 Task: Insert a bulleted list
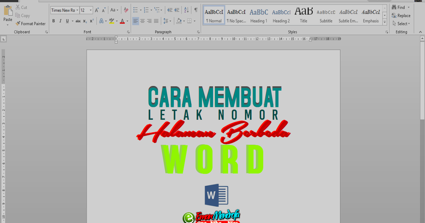[135, 10]
